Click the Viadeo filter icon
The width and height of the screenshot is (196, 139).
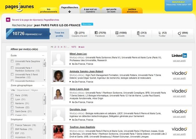tap(179, 33)
